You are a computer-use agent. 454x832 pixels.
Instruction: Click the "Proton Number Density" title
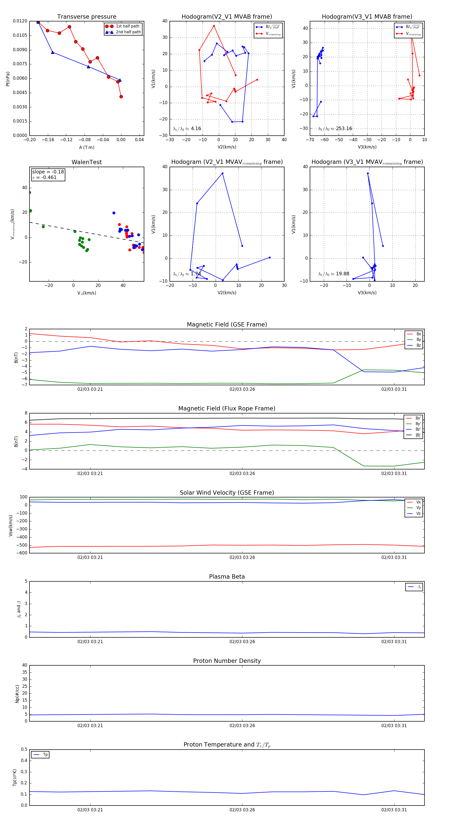pos(227,661)
